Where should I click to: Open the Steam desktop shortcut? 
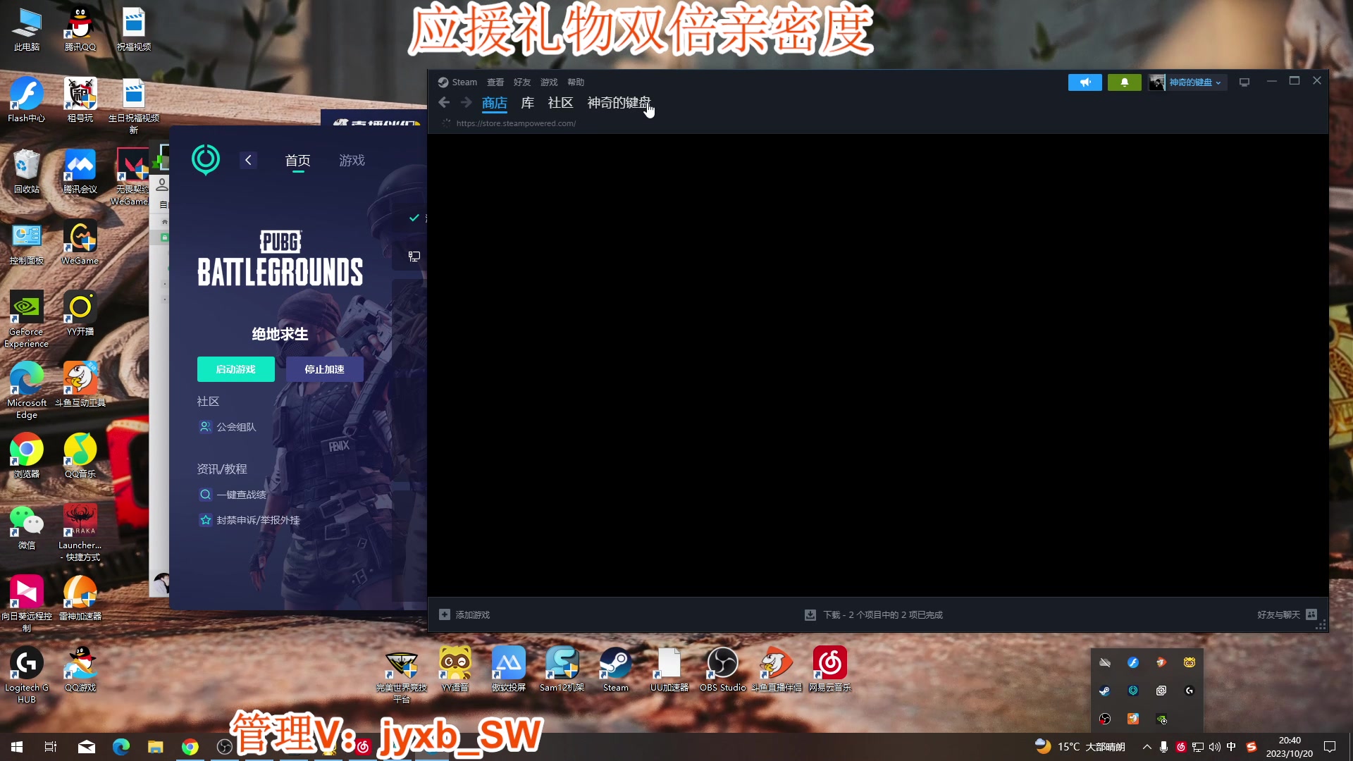(x=616, y=669)
